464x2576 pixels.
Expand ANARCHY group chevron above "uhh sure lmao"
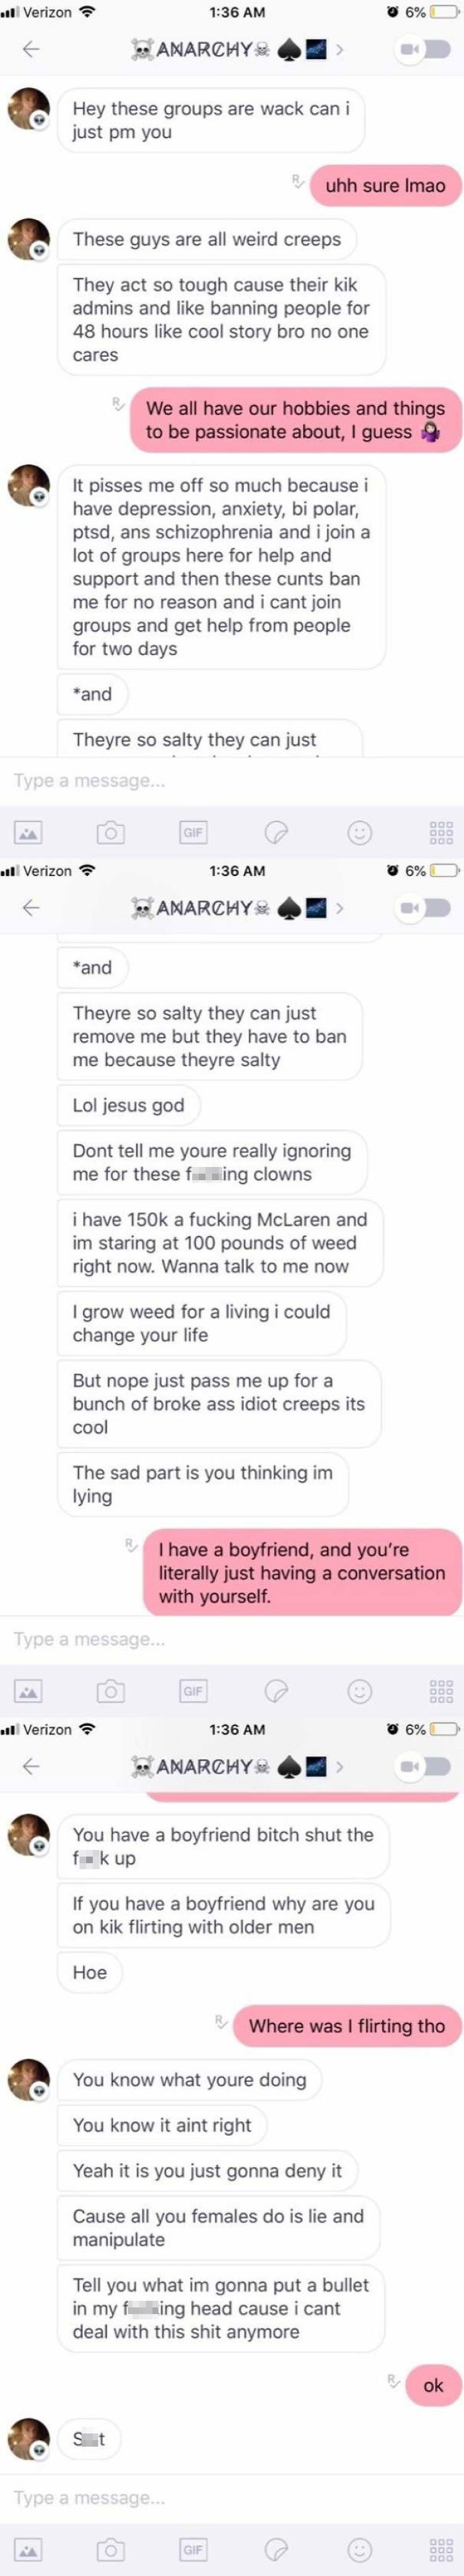(x=339, y=49)
